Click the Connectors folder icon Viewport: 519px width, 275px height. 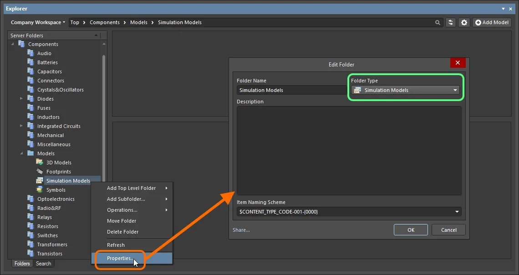pos(31,81)
